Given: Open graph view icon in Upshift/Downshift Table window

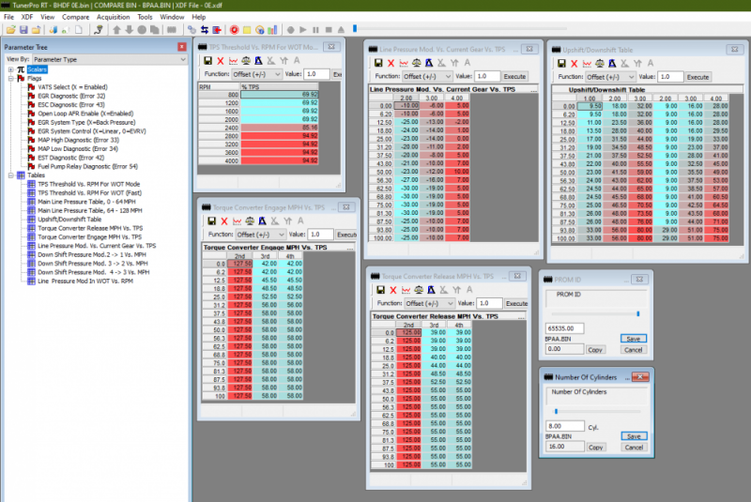Looking at the screenshot, I should coord(588,62).
